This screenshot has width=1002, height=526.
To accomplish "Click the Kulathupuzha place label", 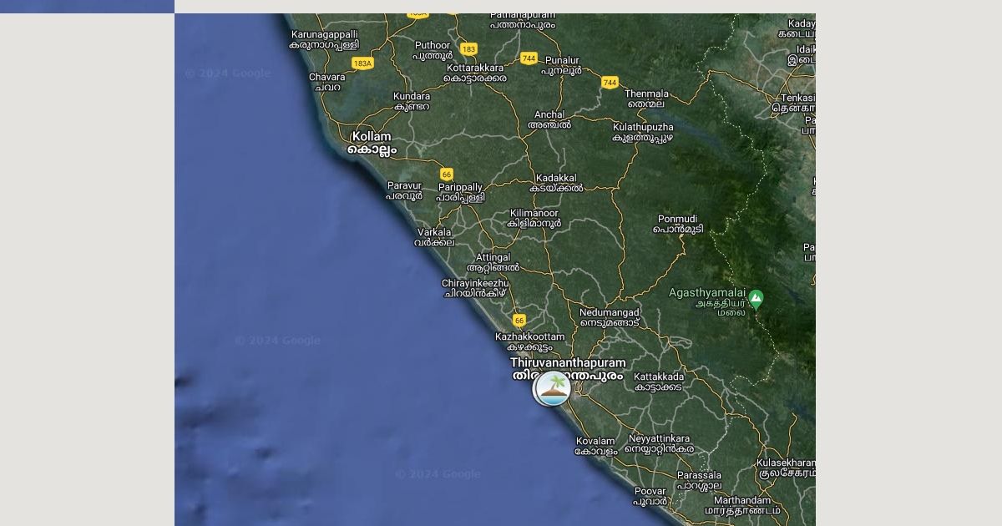I will (643, 132).
